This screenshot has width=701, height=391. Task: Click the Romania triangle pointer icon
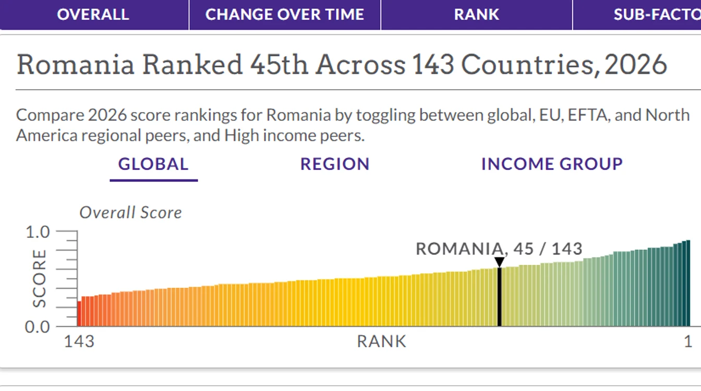[x=499, y=262]
